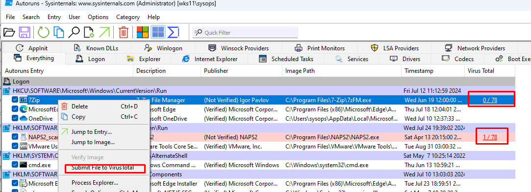Uncheck the 7Zip autorun entry checkbox
Screen dimensions: 531x192
pos(15,100)
